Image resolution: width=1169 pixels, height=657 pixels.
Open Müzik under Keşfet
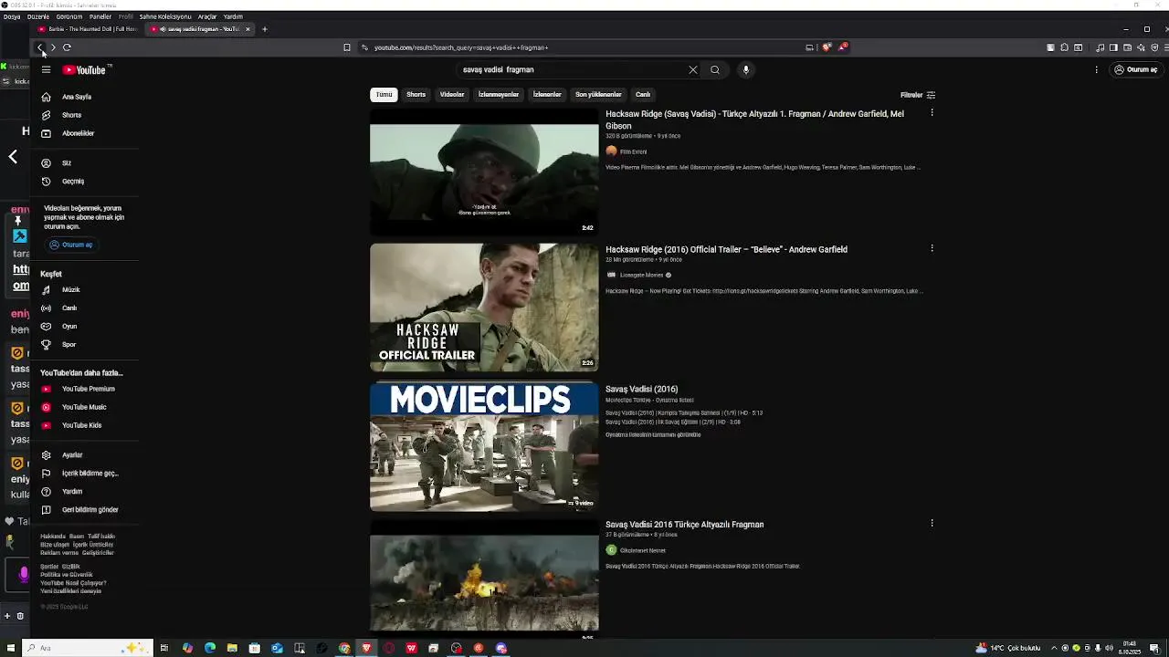point(70,289)
